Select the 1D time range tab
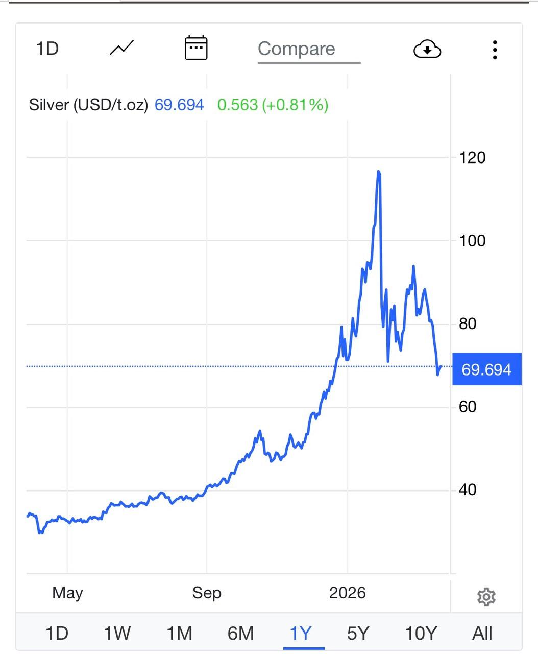The width and height of the screenshot is (538, 654). click(57, 634)
